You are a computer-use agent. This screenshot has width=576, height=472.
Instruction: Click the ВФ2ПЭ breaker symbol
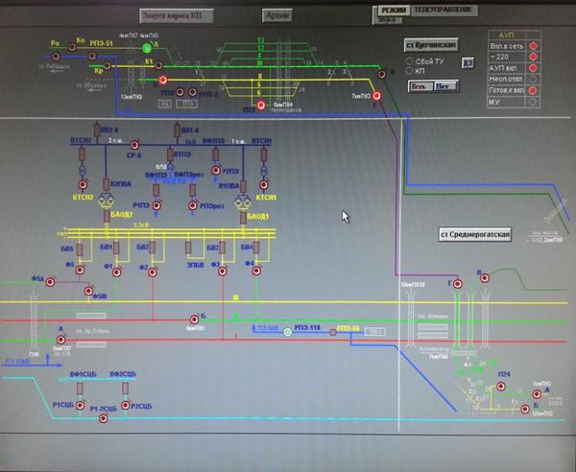coord(216,154)
